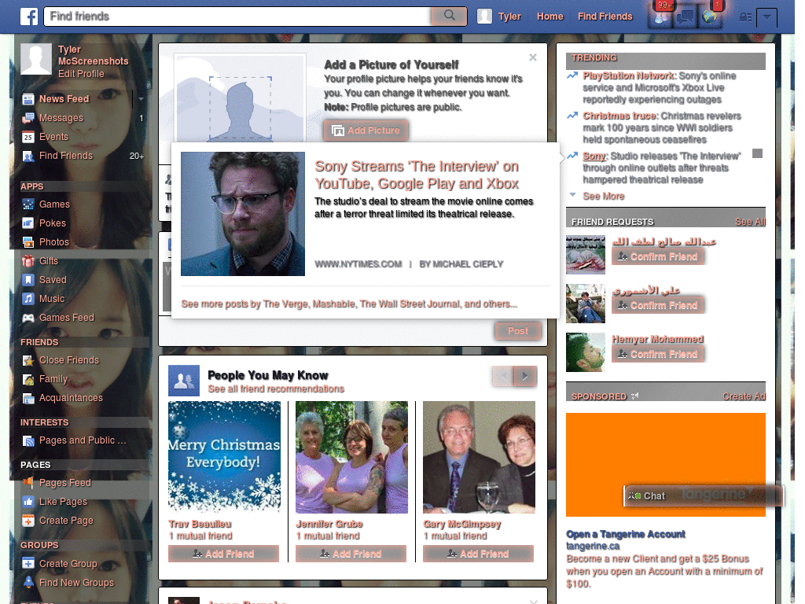This screenshot has height=604, width=805.
Task: Click Seth Rogen article thumbnail
Action: 243,214
